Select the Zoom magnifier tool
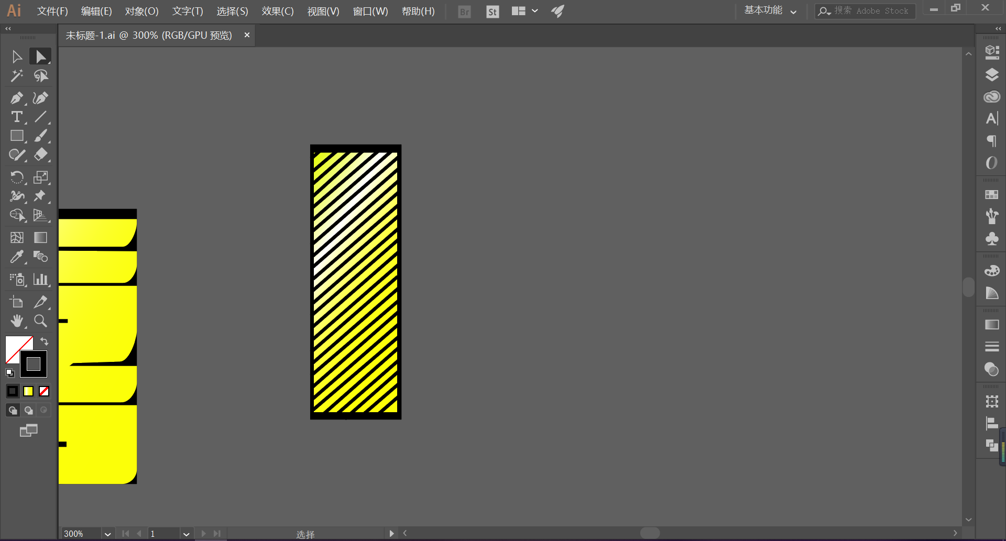This screenshot has height=541, width=1006. coord(40,321)
